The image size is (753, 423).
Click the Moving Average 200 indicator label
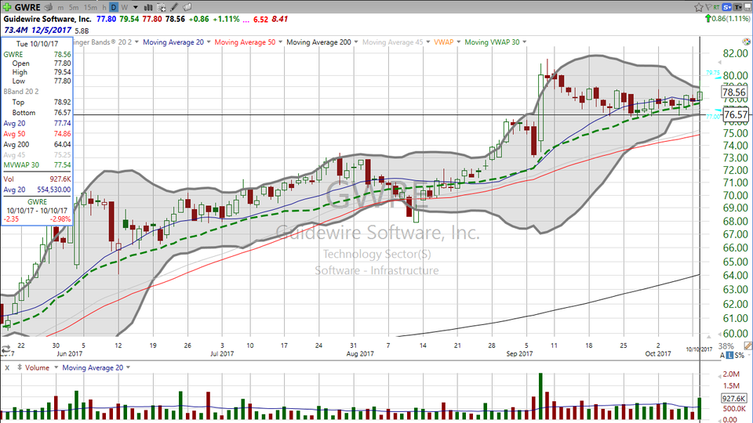[318, 42]
